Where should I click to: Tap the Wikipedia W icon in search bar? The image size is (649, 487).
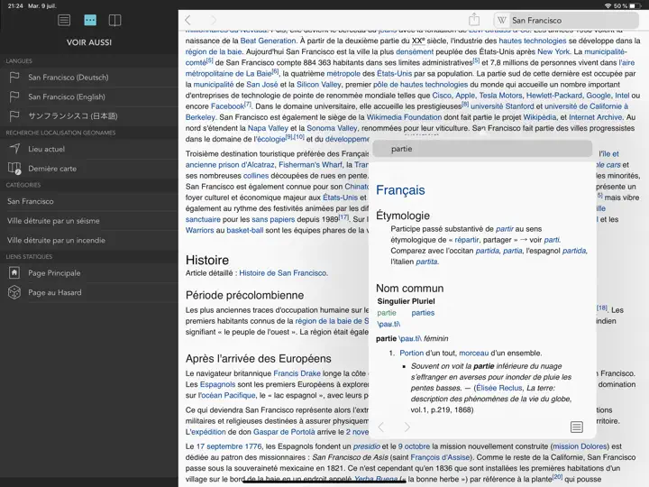[502, 20]
